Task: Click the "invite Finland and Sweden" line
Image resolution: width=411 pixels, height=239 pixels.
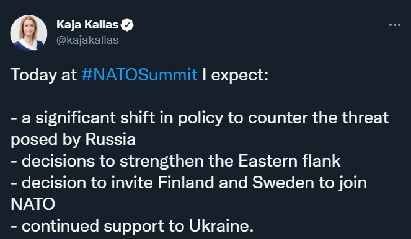Action: [188, 183]
